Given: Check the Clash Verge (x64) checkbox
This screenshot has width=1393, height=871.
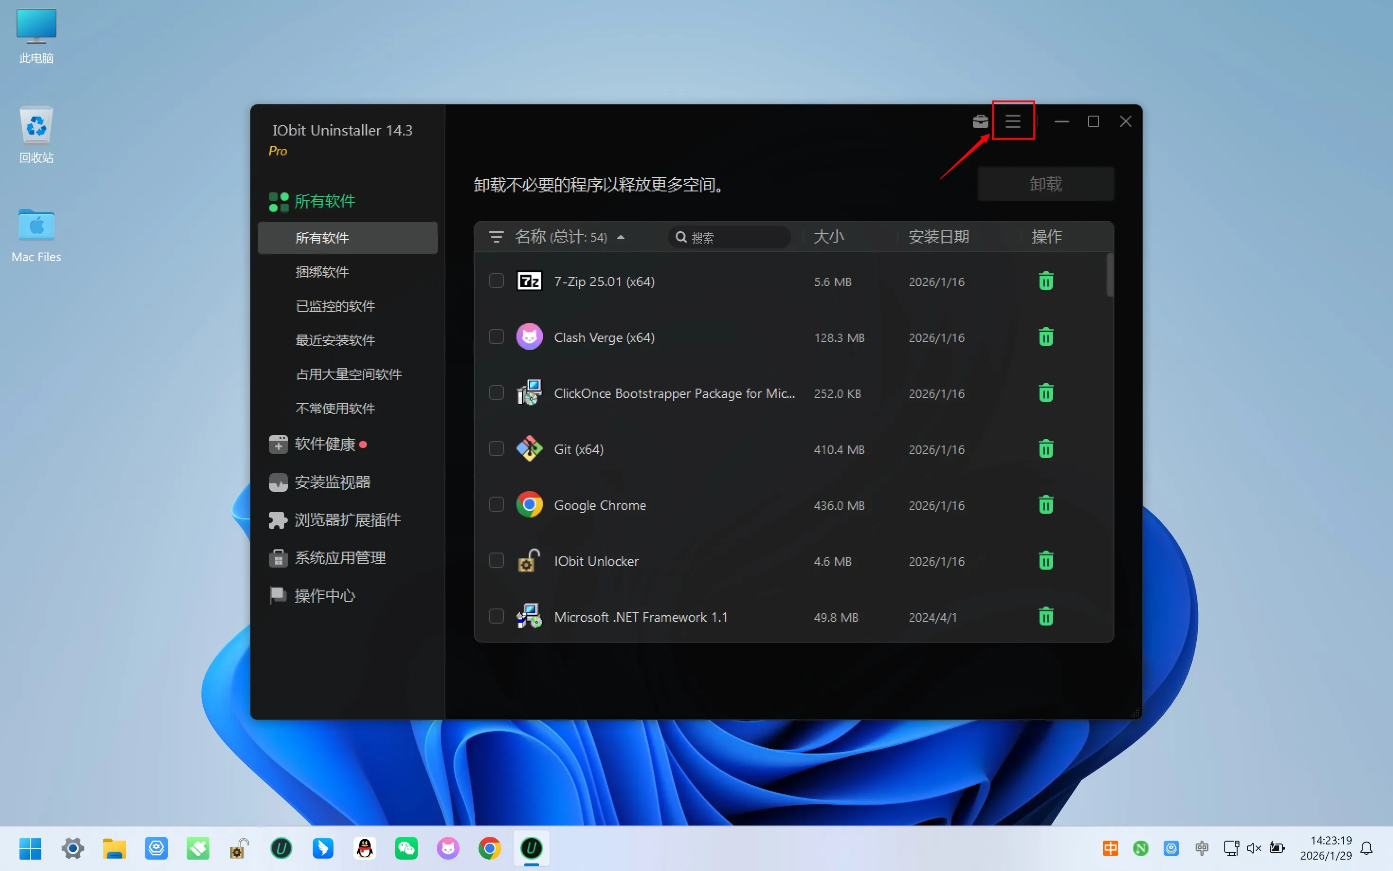Looking at the screenshot, I should click(x=496, y=337).
